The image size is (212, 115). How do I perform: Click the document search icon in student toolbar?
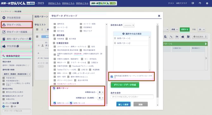(165, 37)
